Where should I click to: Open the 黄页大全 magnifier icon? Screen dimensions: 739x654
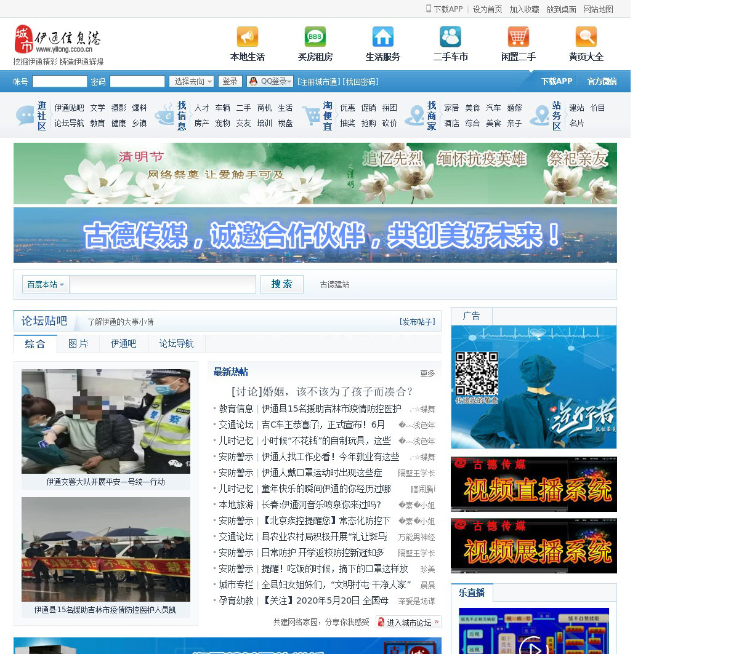point(586,37)
